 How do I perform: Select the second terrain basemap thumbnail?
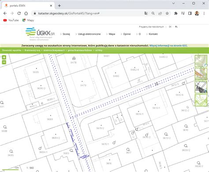coord(201,74)
